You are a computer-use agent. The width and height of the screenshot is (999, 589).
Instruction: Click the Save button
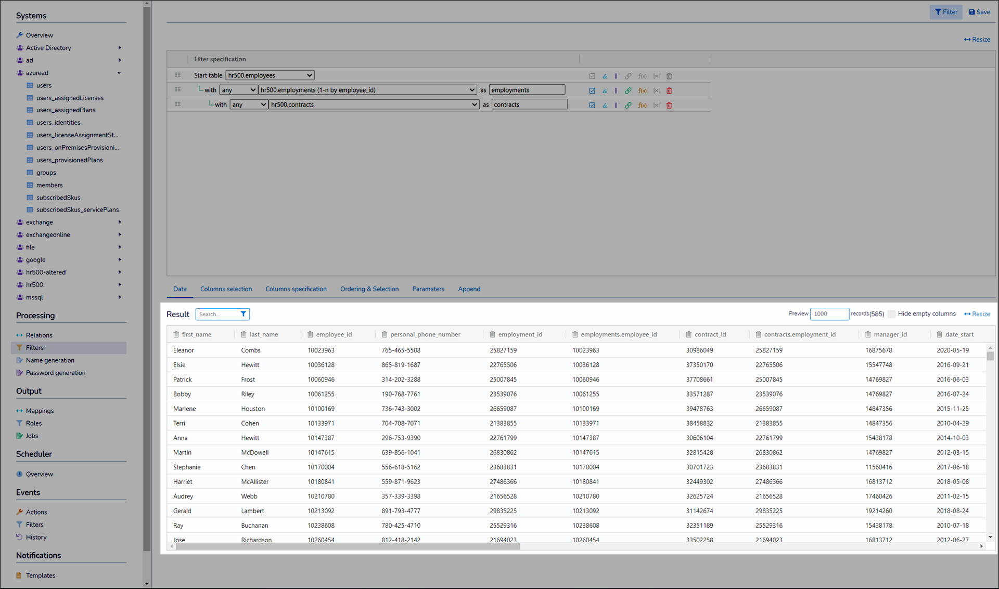pos(979,12)
